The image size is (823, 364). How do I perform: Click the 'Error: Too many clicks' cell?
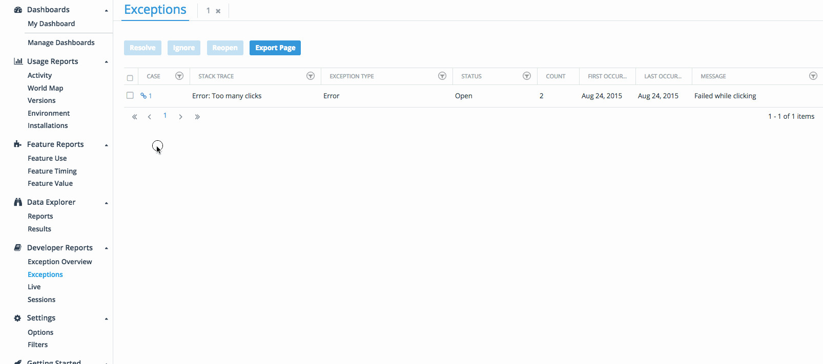tap(227, 96)
